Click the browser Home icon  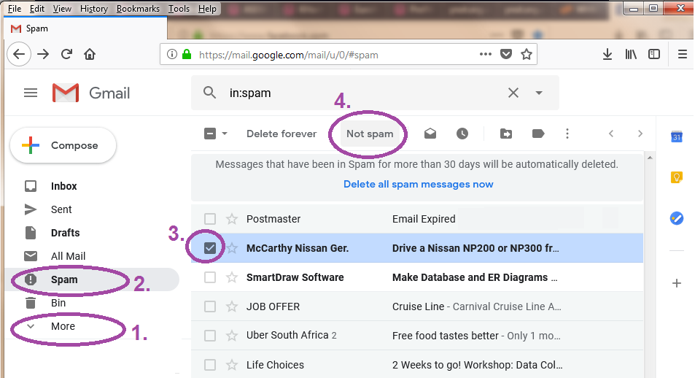pyautogui.click(x=90, y=54)
